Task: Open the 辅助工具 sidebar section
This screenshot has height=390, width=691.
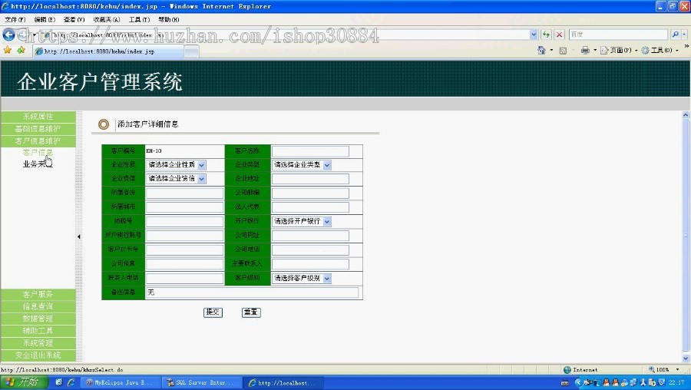Action: point(38,331)
